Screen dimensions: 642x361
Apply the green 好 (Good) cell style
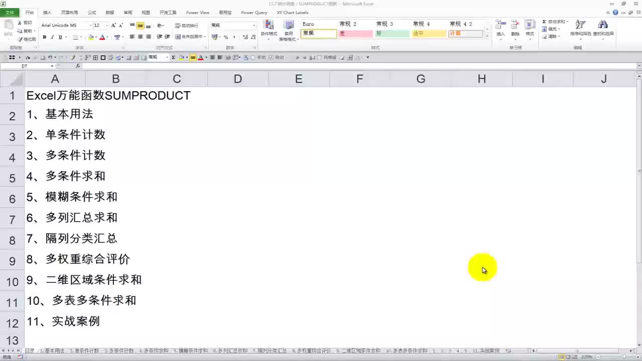tap(392, 34)
